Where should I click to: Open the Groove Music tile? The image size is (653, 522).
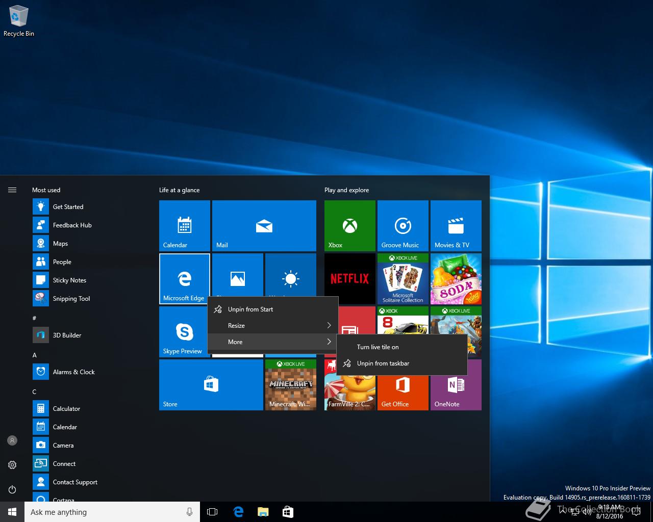(403, 226)
